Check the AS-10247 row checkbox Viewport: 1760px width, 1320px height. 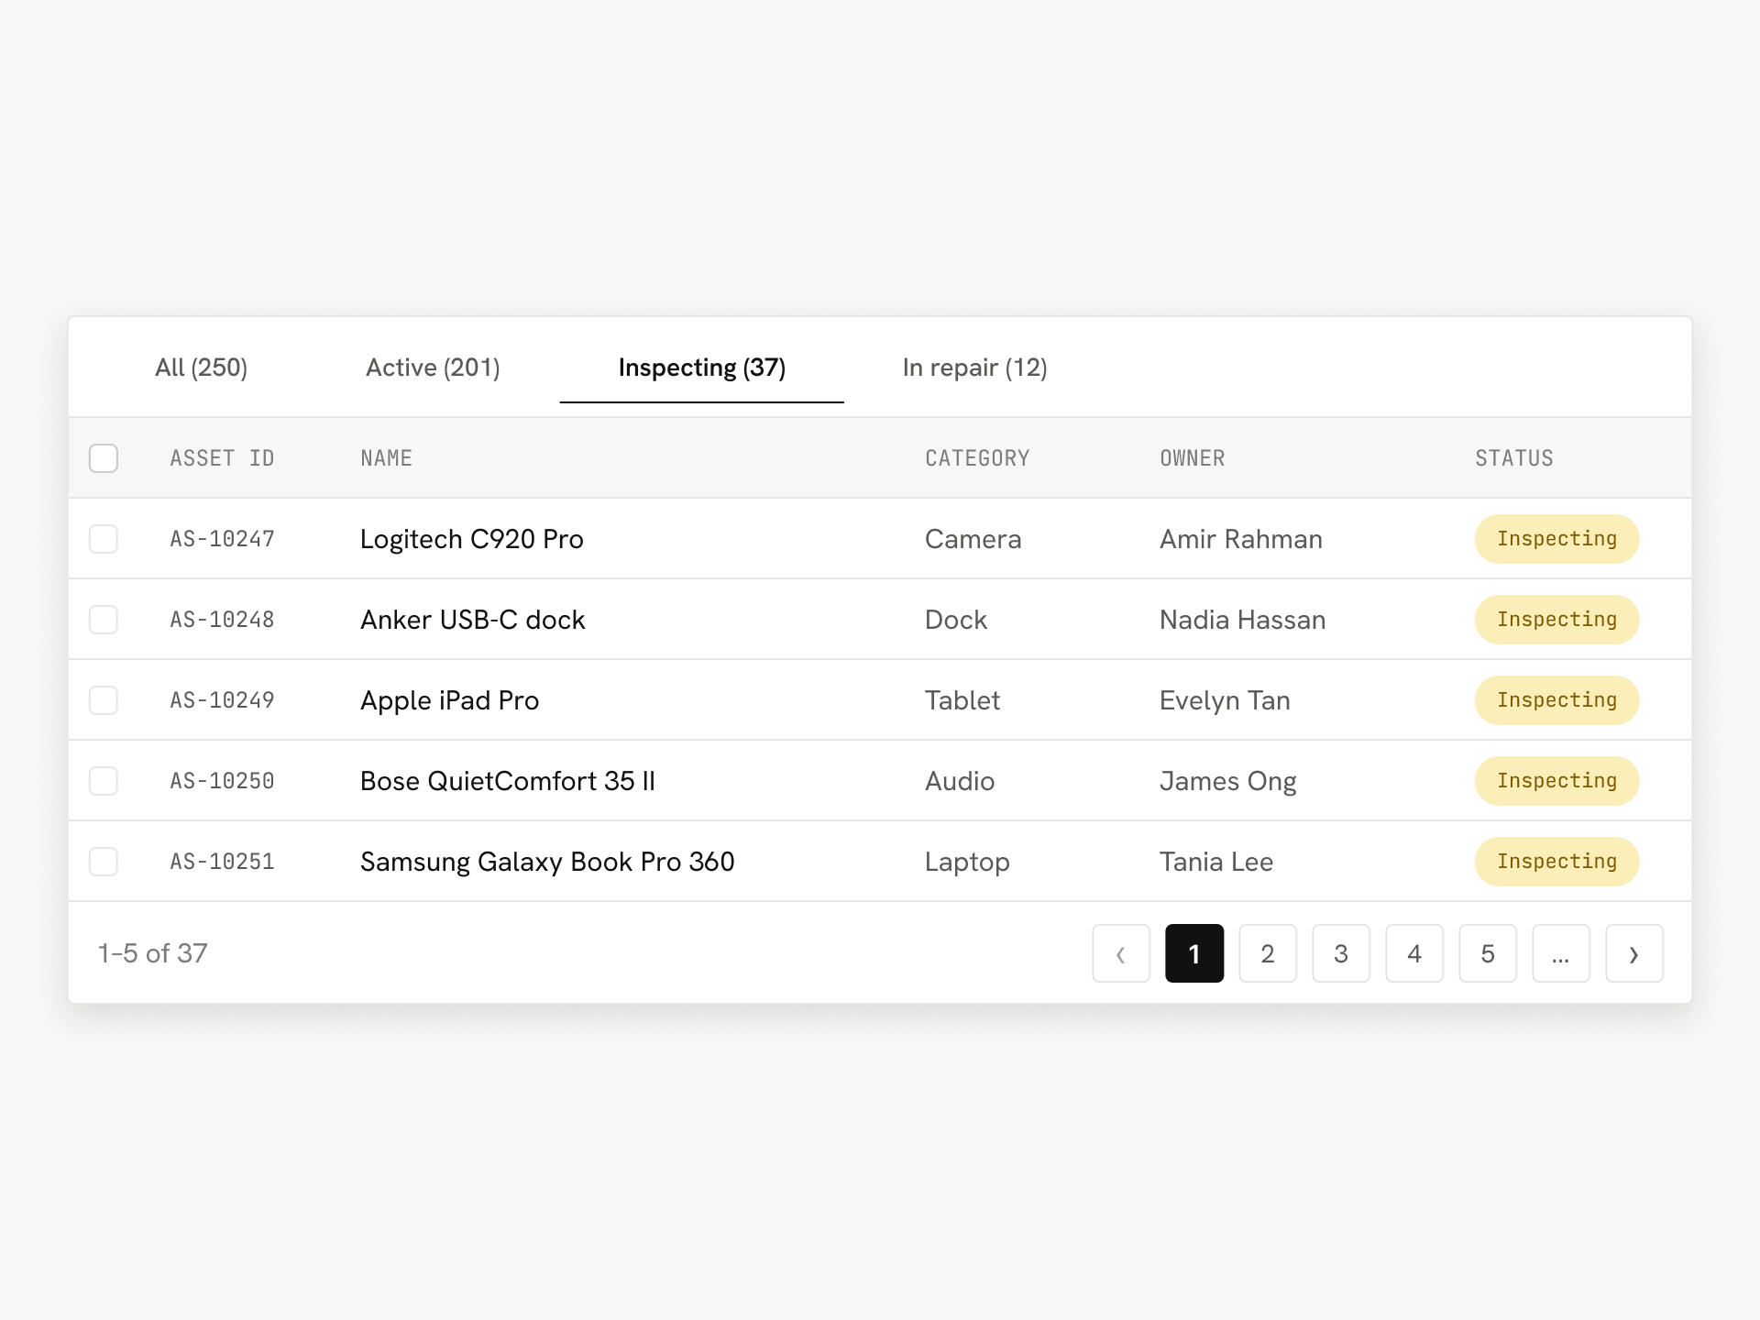click(104, 539)
